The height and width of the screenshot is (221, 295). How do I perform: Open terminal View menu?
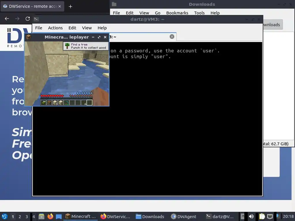(87, 28)
